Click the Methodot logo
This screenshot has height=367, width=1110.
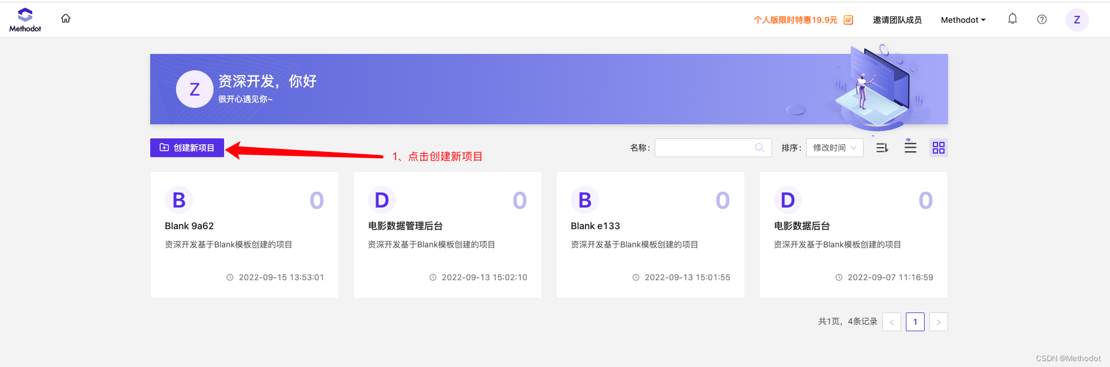coord(25,20)
